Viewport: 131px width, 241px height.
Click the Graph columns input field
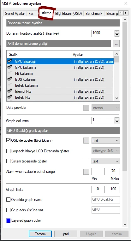pos(103,120)
